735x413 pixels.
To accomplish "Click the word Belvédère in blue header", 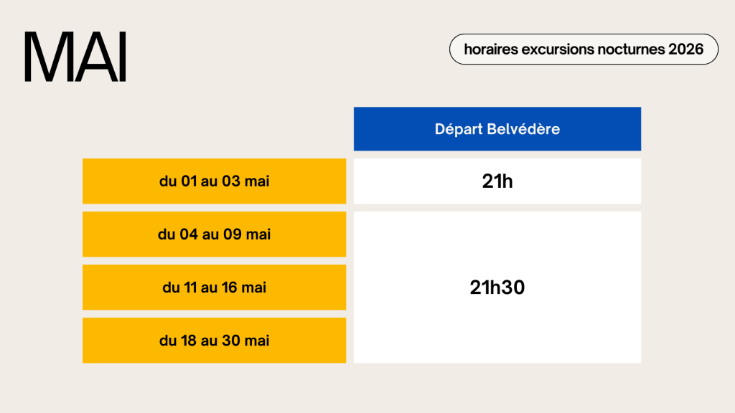I will click(523, 129).
